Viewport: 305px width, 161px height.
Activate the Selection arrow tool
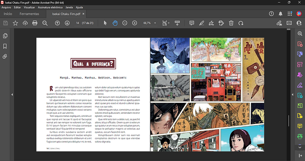[x=105, y=23]
